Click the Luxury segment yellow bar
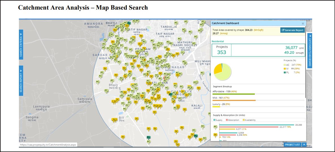The image size is (335, 152). coord(216,107)
